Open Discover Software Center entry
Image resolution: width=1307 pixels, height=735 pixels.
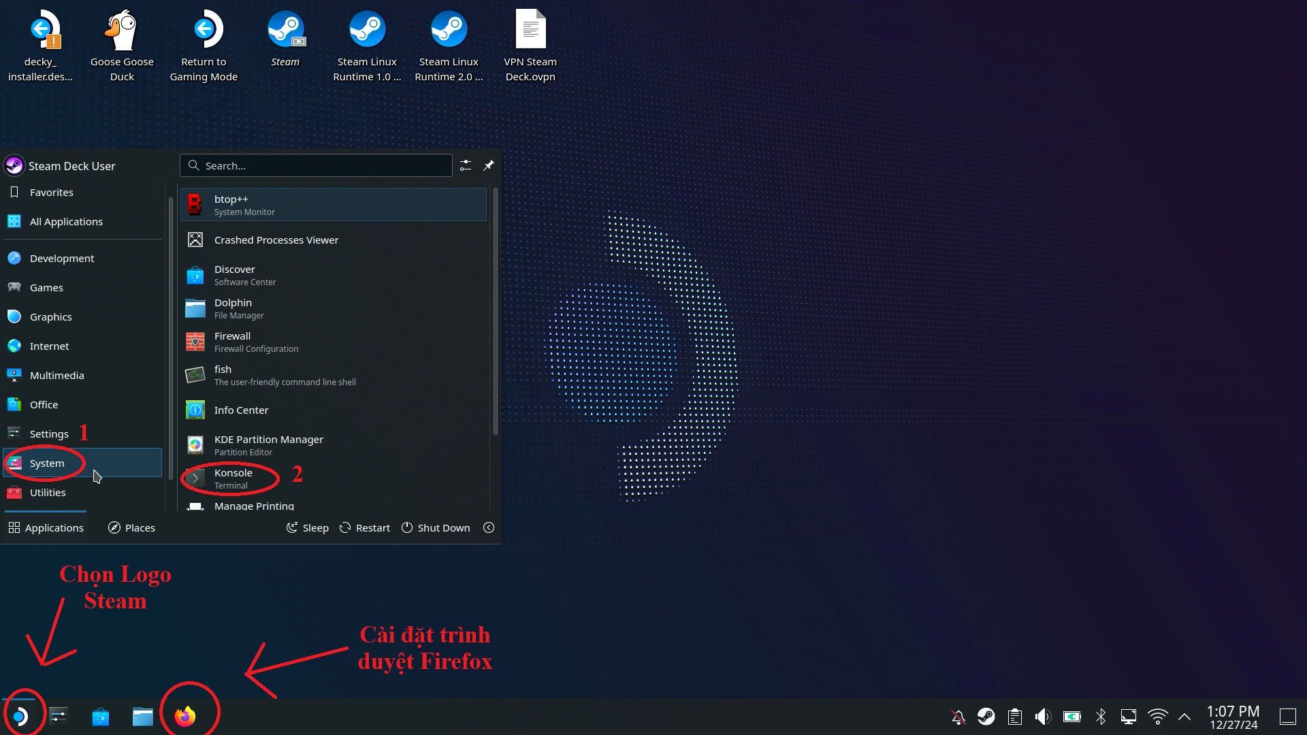(334, 275)
